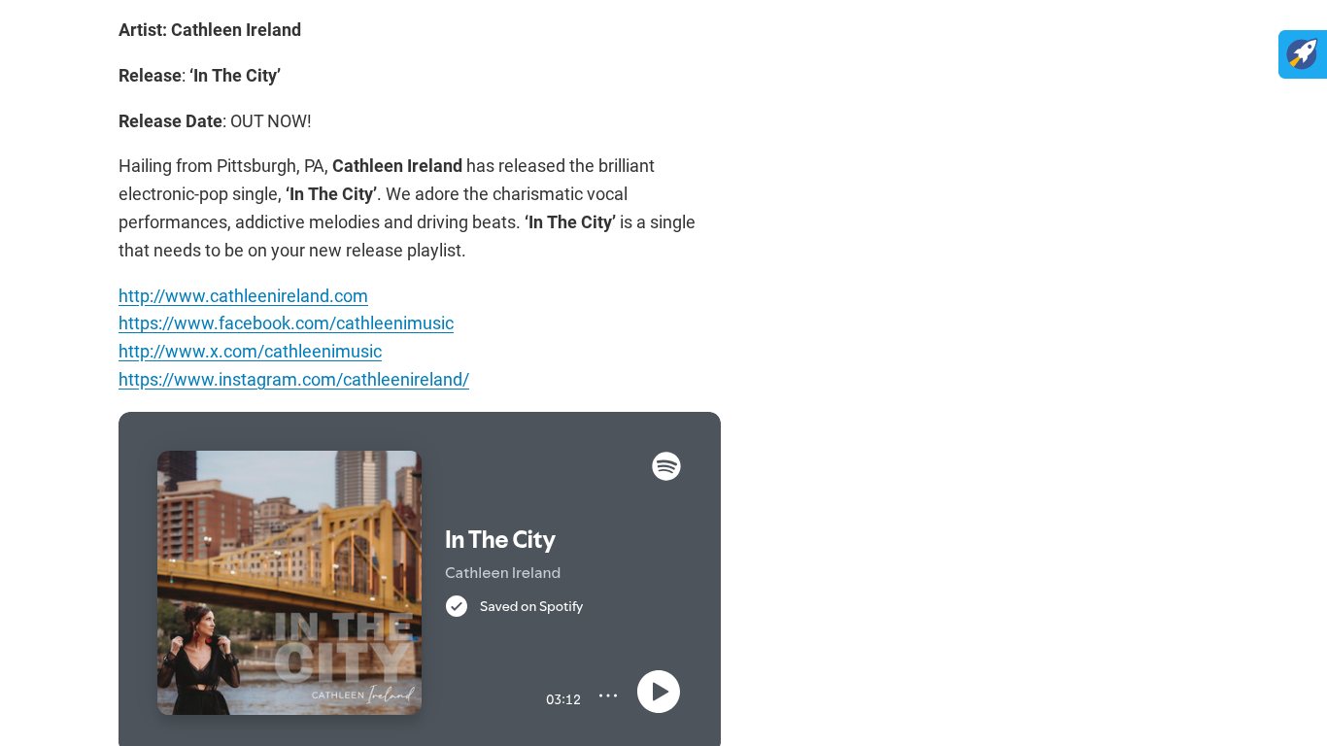
Task: Select the Cathleen Ireland artist name in player
Action: pyautogui.click(x=502, y=573)
